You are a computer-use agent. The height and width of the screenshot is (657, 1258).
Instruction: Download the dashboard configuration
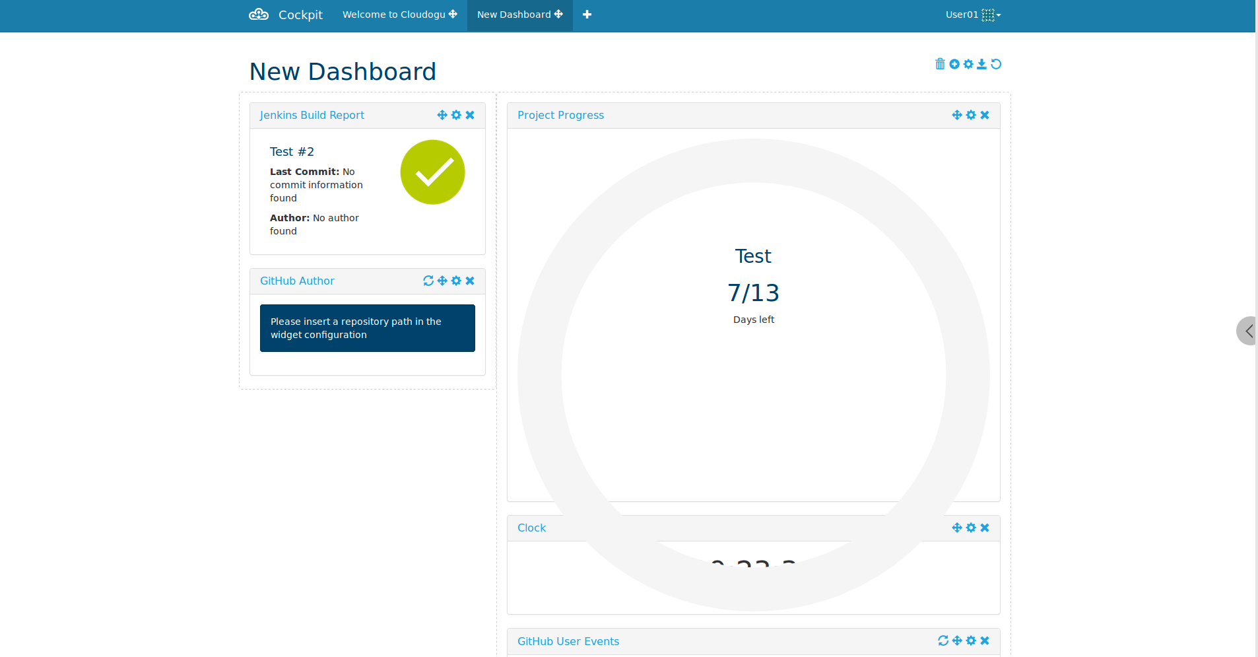point(981,64)
